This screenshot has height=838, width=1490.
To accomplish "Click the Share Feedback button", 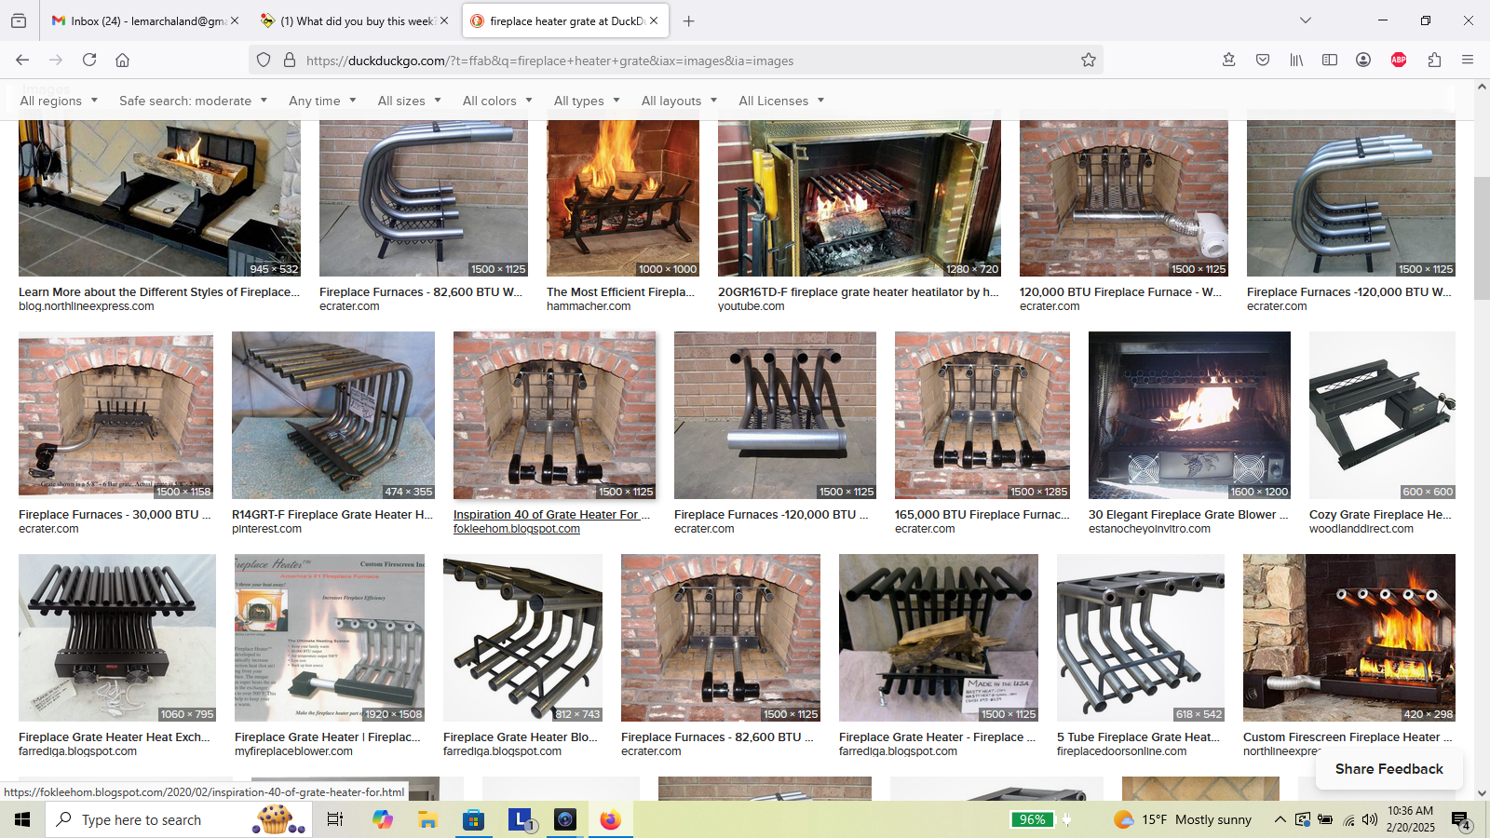I will [1388, 769].
